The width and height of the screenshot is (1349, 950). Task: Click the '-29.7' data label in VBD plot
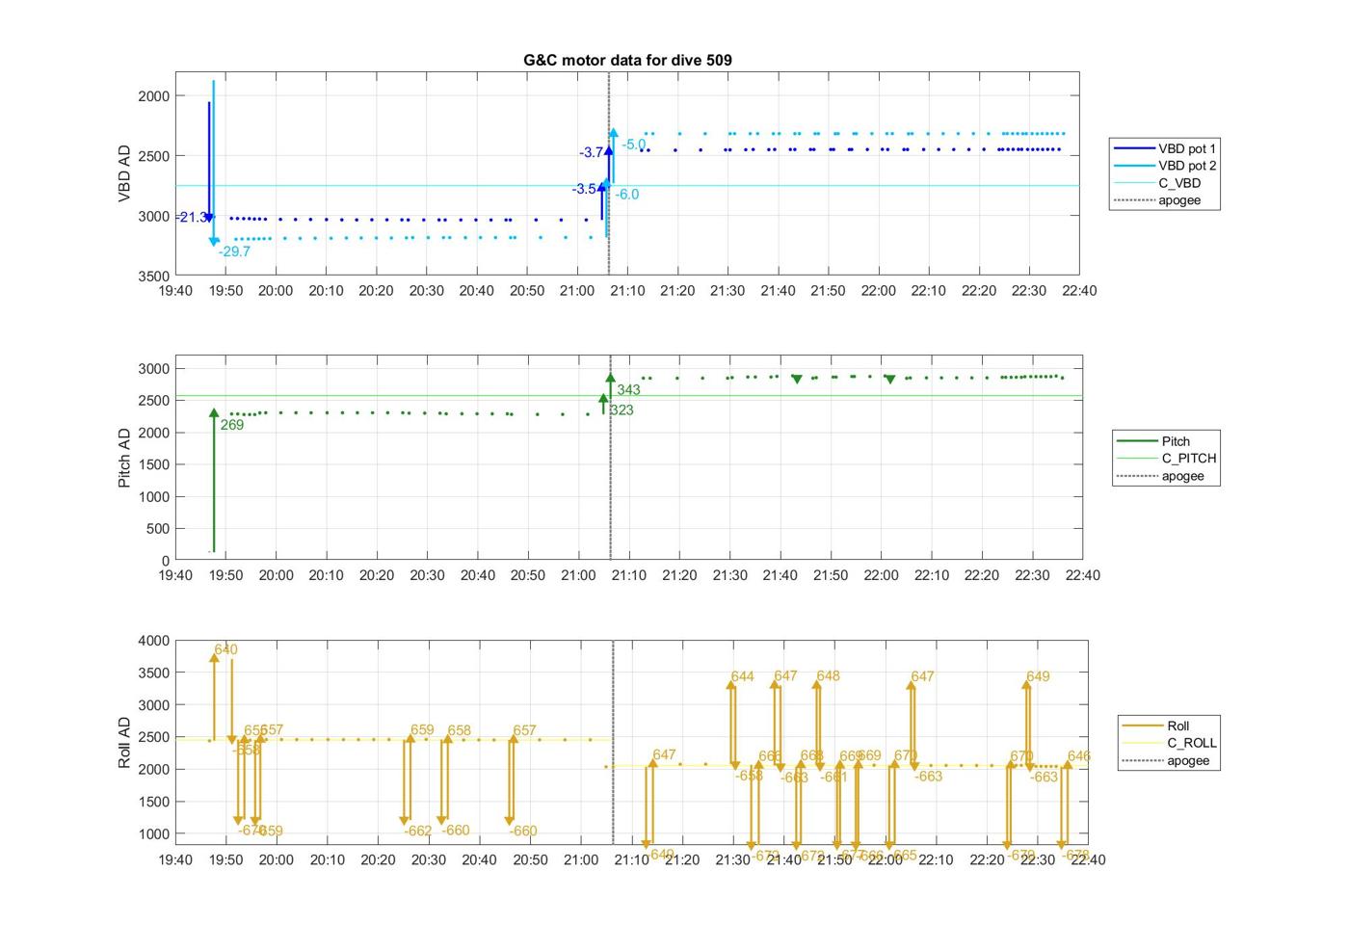[x=234, y=251]
